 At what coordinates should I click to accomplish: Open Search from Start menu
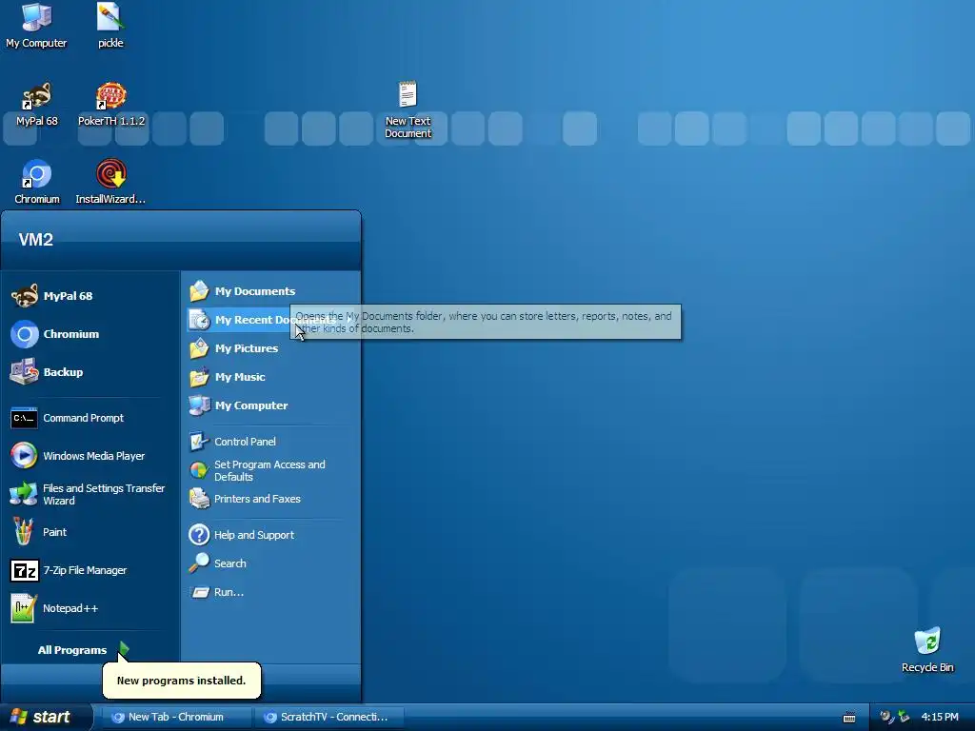click(x=271, y=563)
